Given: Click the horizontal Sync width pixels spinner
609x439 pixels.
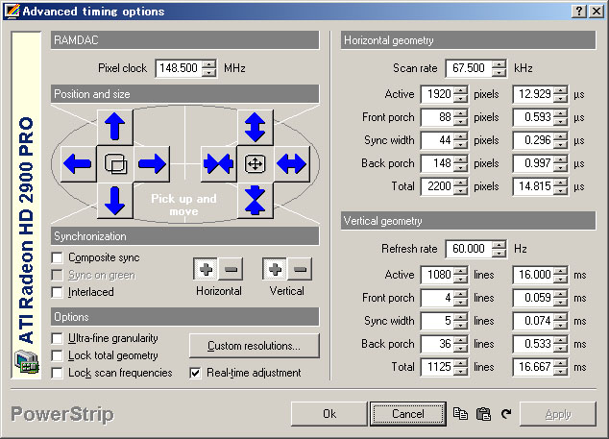Looking at the screenshot, I should pos(460,140).
